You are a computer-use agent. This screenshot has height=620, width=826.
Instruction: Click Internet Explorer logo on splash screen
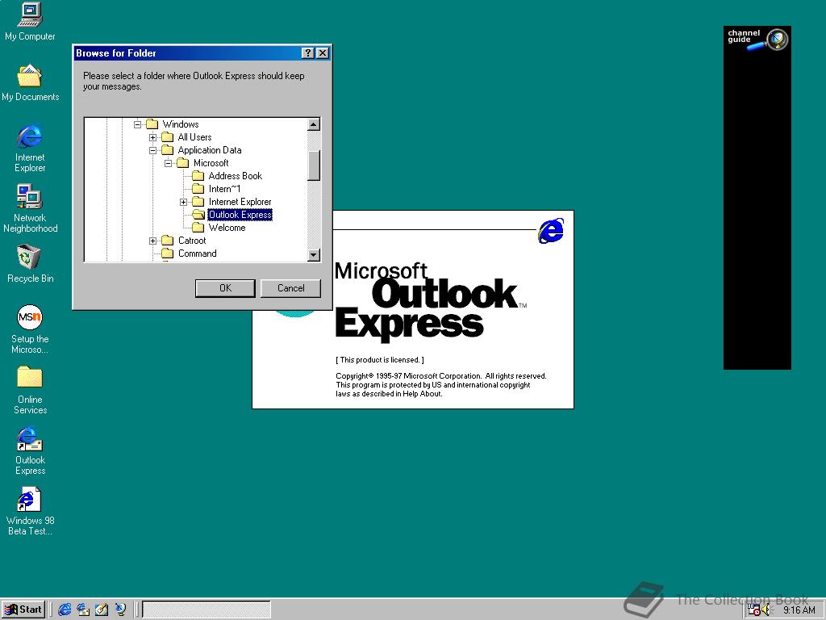click(551, 231)
